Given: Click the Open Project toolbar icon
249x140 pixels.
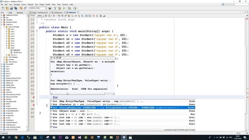Looking at the screenshot, I should [x=11, y=8].
